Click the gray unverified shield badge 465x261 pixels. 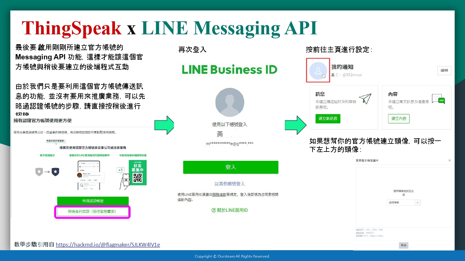coord(39,172)
